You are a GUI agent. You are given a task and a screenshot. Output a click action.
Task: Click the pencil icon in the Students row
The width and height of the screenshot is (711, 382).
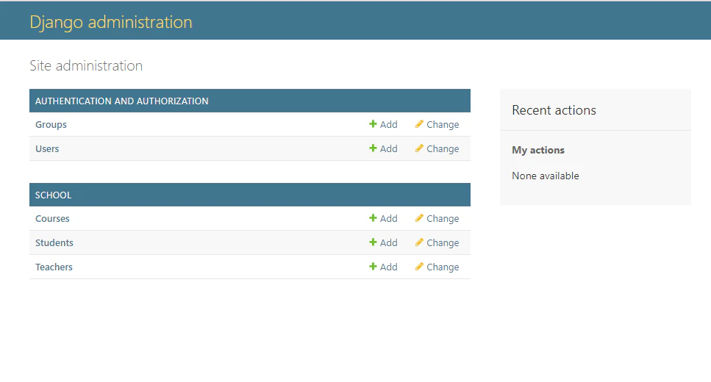419,242
